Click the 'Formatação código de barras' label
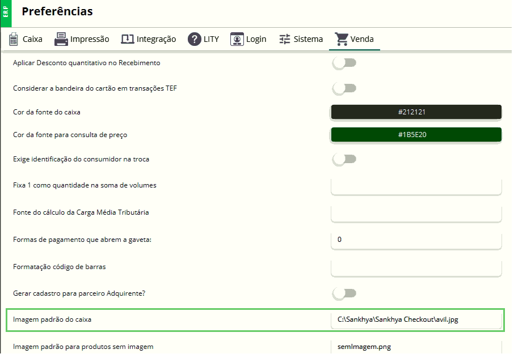Screen dimensions: 514x358 click(60, 267)
